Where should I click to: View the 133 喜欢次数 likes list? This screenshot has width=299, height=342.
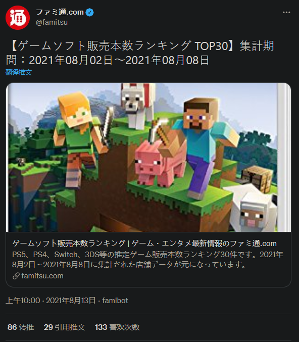pos(117,327)
